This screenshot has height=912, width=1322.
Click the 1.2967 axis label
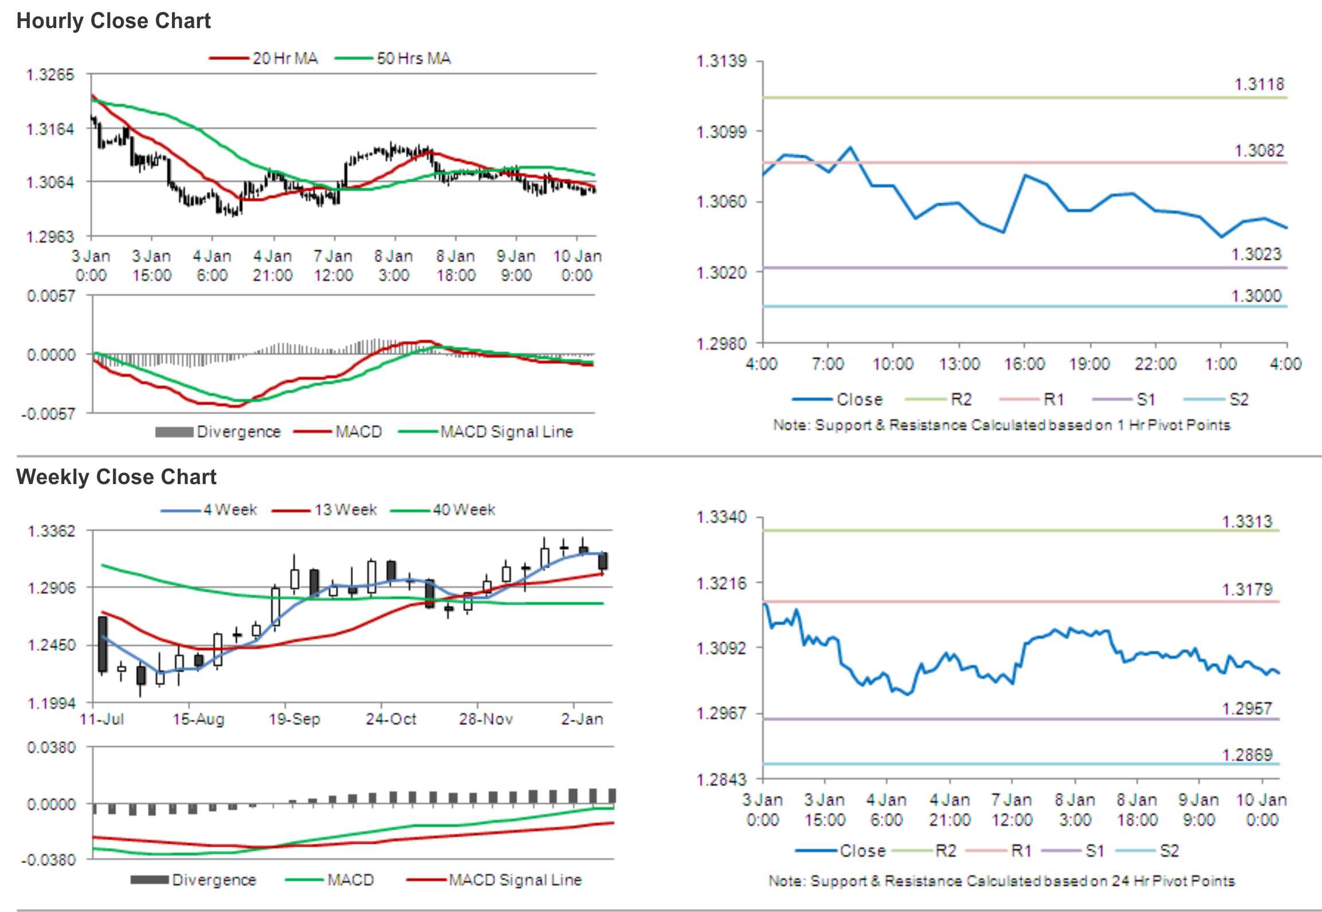721,714
